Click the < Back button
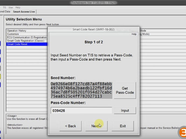Viewport: 186px width, 139px height. pyautogui.click(x=70, y=126)
